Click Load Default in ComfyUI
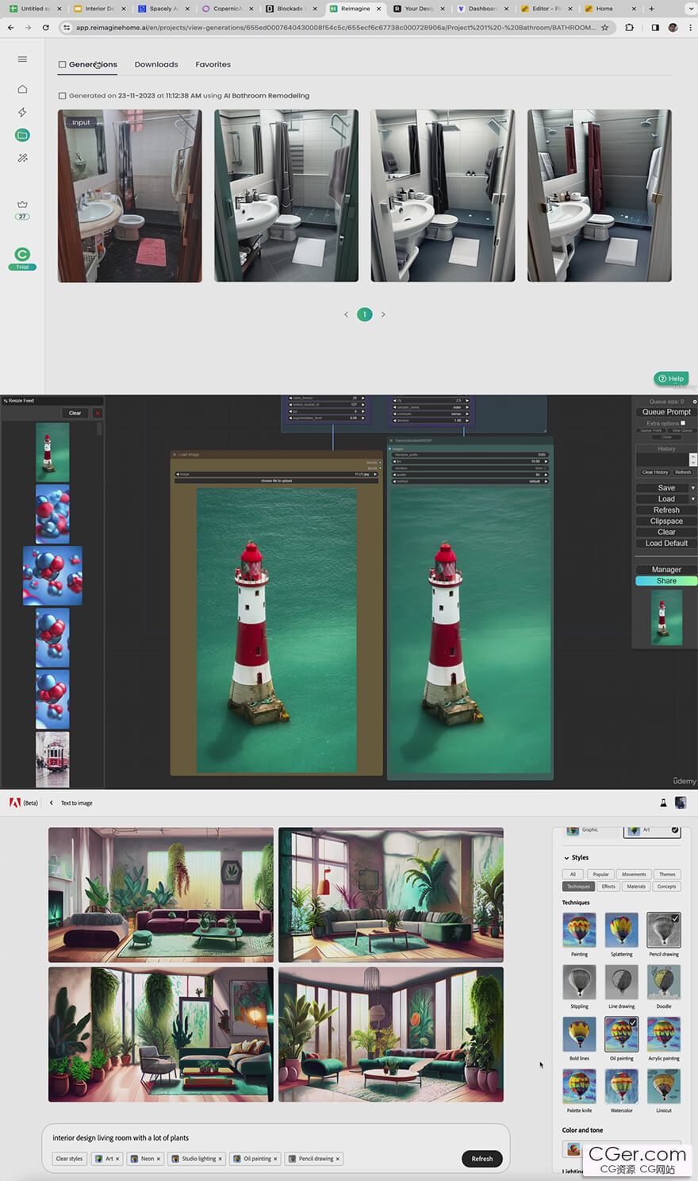The image size is (698, 1181). click(x=666, y=544)
